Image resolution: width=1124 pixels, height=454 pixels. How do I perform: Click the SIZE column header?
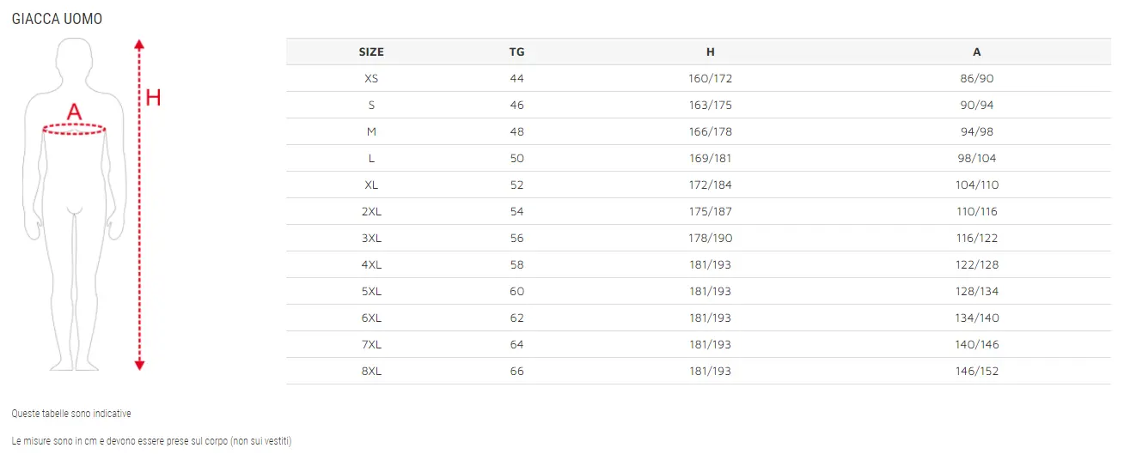[x=371, y=51]
